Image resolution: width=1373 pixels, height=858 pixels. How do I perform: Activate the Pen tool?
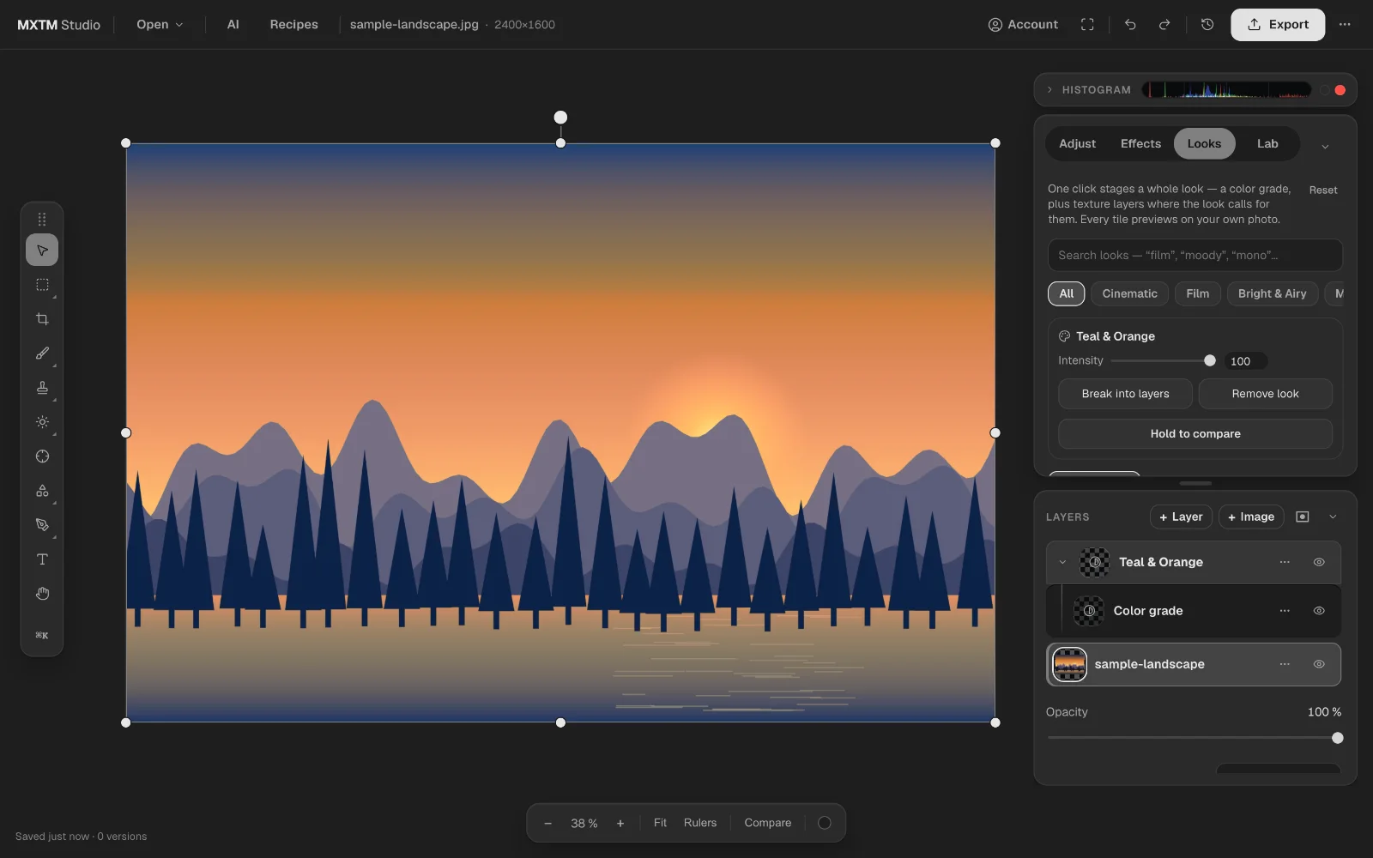click(42, 525)
